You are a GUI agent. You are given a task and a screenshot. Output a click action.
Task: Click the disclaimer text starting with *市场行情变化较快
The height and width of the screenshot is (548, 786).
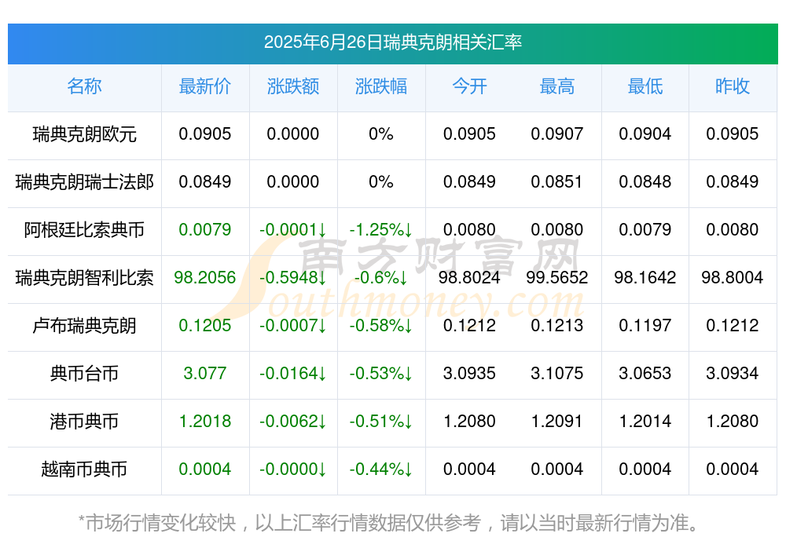(x=389, y=523)
